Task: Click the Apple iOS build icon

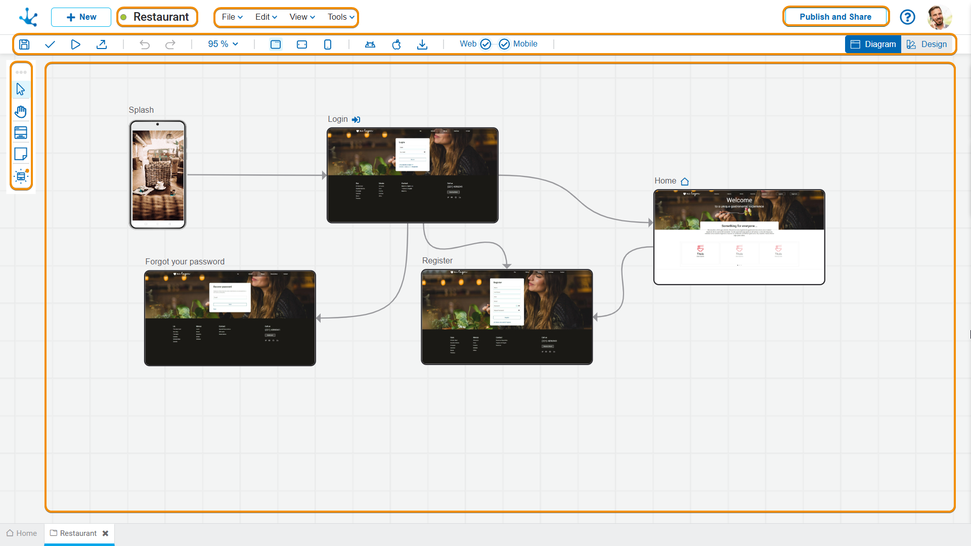Action: [x=396, y=44]
